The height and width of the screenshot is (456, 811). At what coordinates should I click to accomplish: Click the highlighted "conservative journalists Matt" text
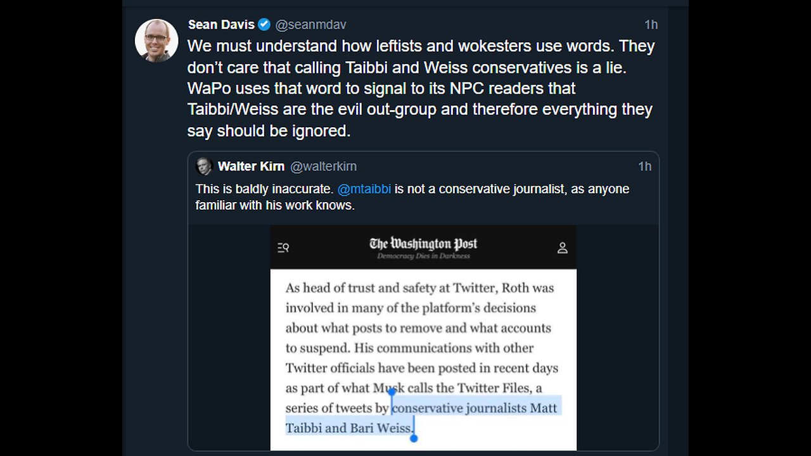pyautogui.click(x=475, y=408)
